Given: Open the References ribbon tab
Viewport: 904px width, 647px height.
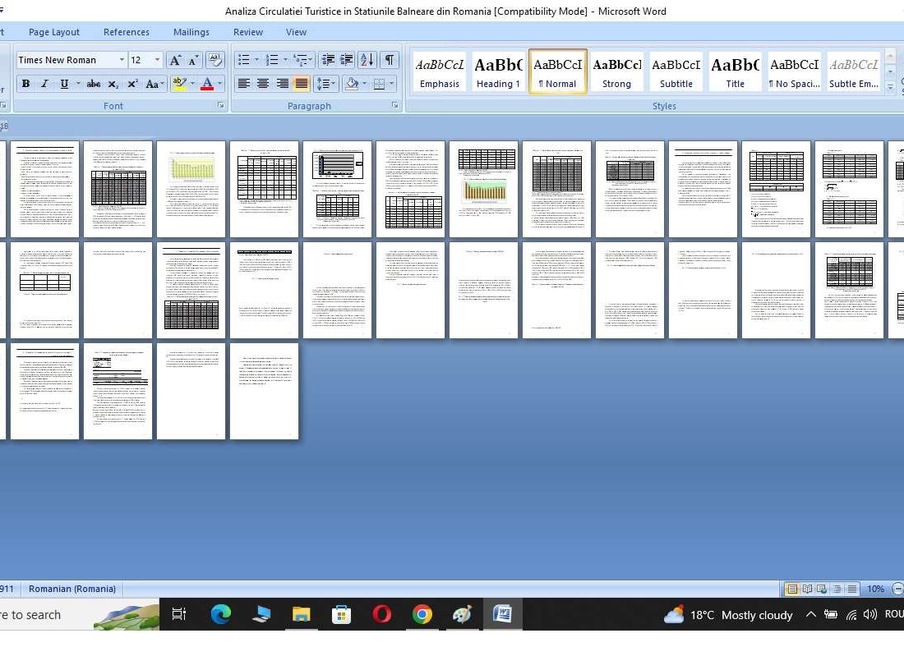Looking at the screenshot, I should (127, 32).
